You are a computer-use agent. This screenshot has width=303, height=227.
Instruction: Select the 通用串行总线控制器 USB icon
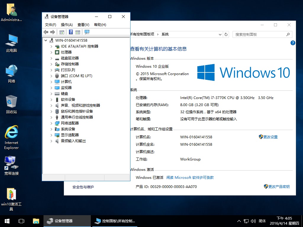pos(57,117)
